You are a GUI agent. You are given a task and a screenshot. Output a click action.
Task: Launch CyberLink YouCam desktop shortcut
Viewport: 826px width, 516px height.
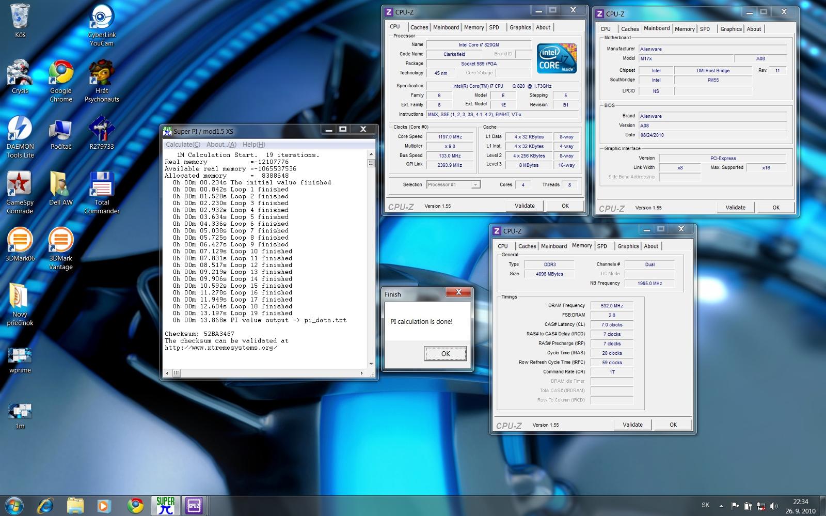point(102,25)
